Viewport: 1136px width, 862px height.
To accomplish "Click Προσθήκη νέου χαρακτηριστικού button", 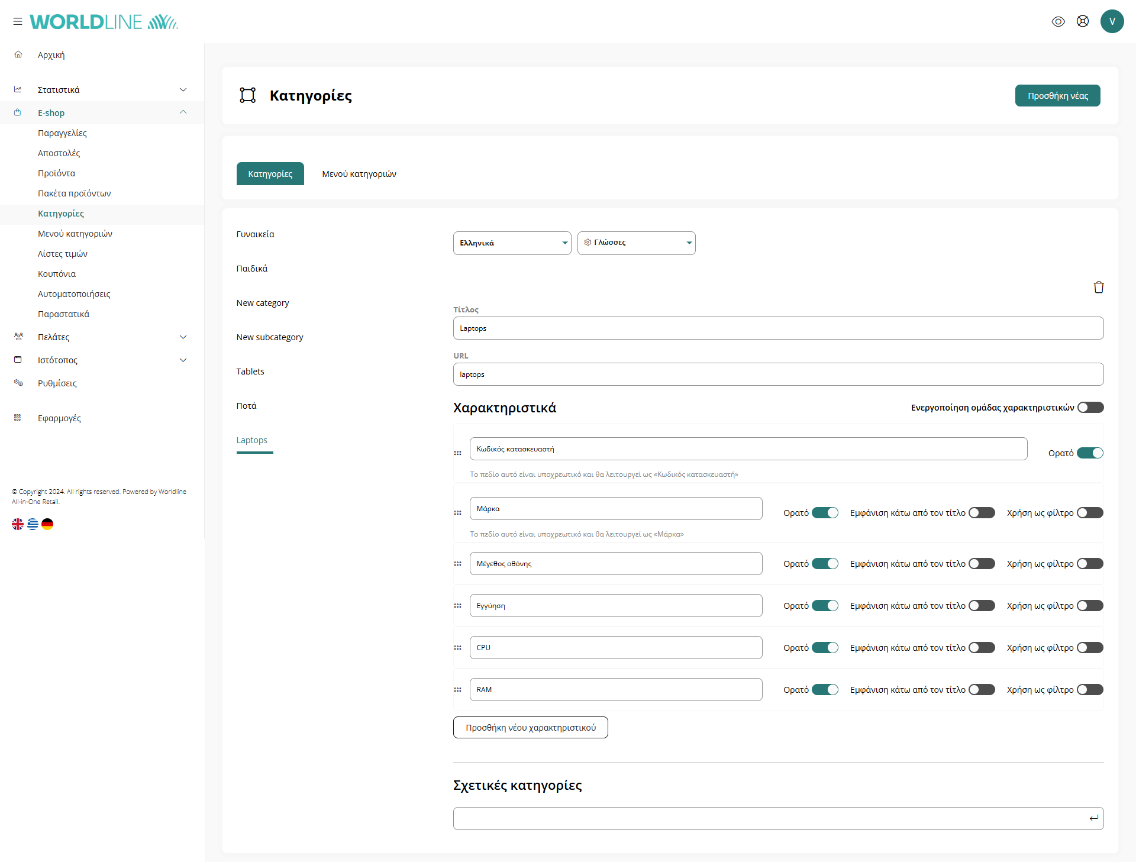I will click(x=530, y=728).
